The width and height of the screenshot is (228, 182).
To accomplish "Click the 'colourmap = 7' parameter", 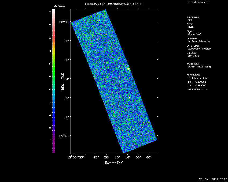I will tap(198, 89).
